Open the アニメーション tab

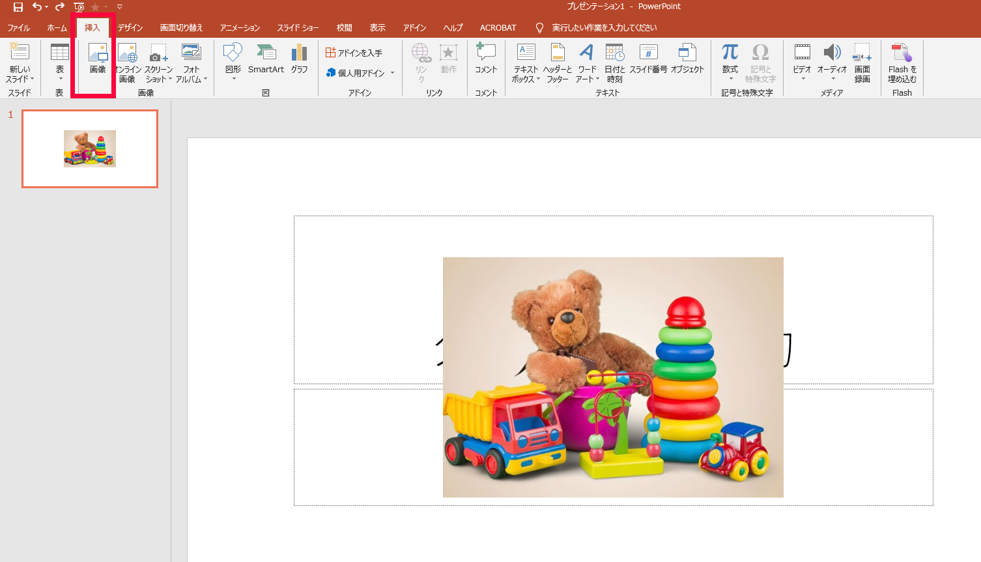click(240, 28)
